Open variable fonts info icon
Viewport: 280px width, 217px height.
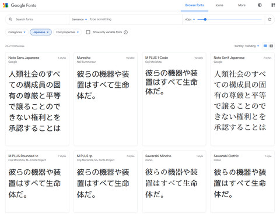(126, 32)
